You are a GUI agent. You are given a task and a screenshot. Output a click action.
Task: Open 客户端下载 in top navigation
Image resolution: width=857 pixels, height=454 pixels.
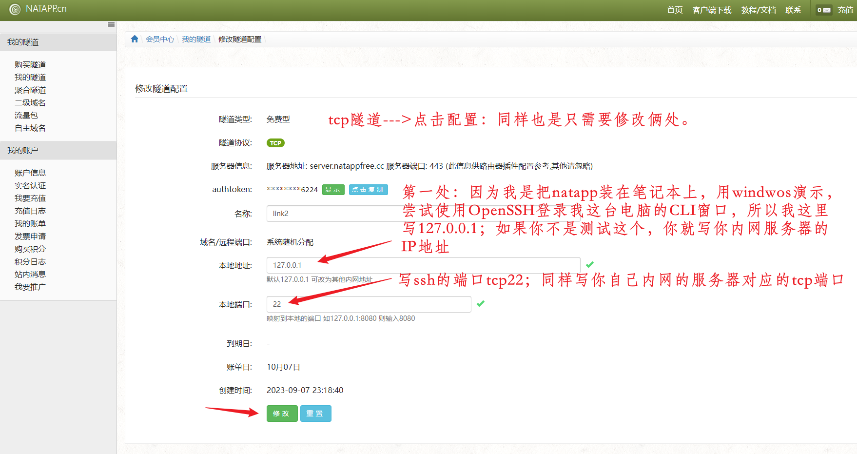pyautogui.click(x=712, y=10)
